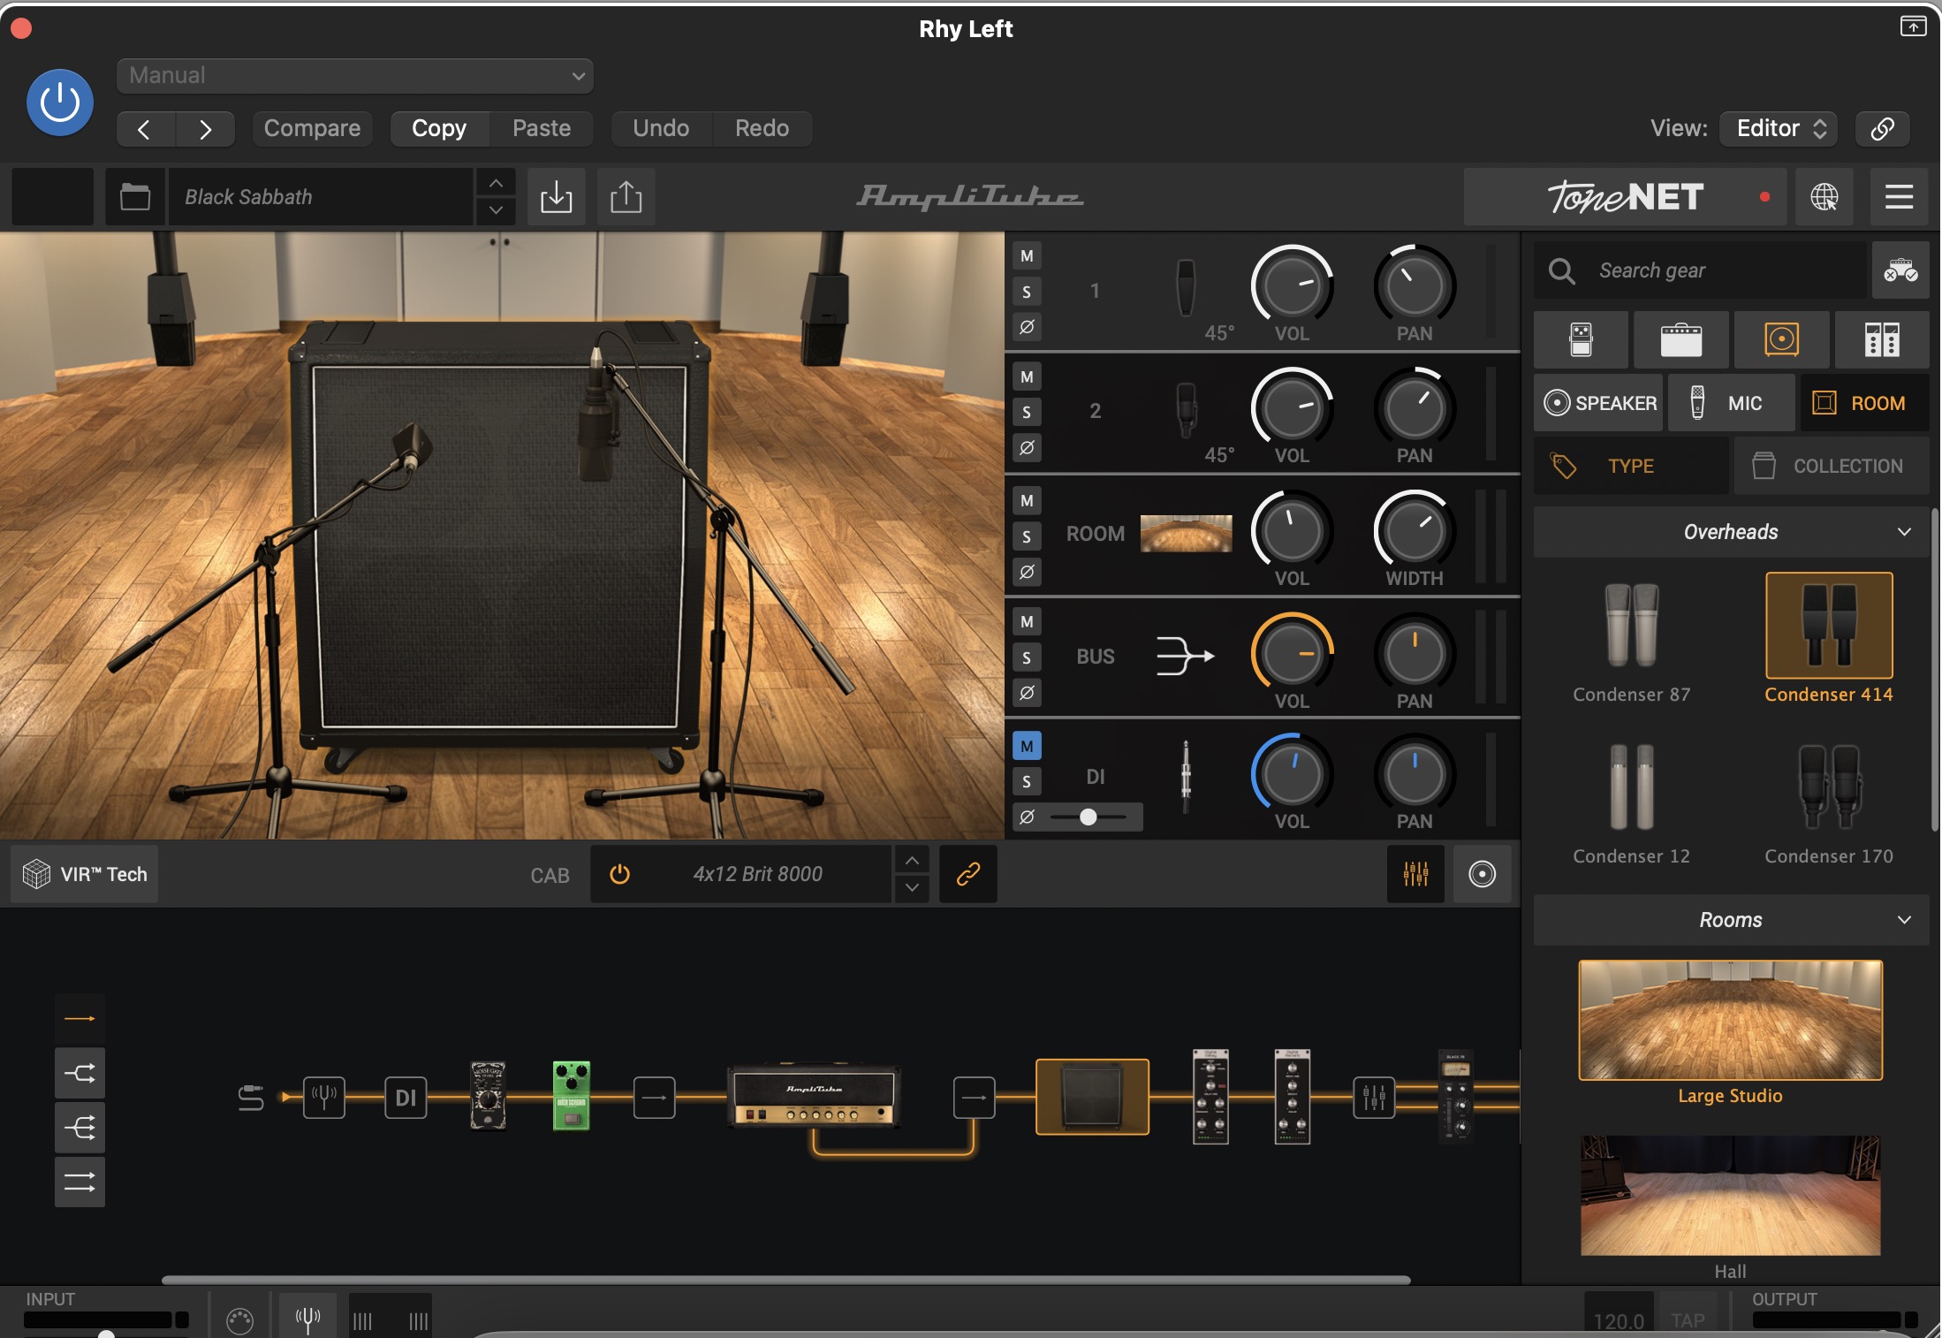Click the channel 1 VOL knob

tap(1292, 285)
